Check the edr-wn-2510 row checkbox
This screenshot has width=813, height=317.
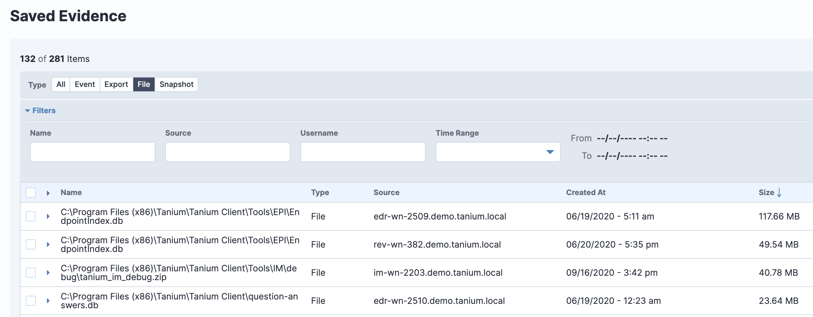coord(31,301)
